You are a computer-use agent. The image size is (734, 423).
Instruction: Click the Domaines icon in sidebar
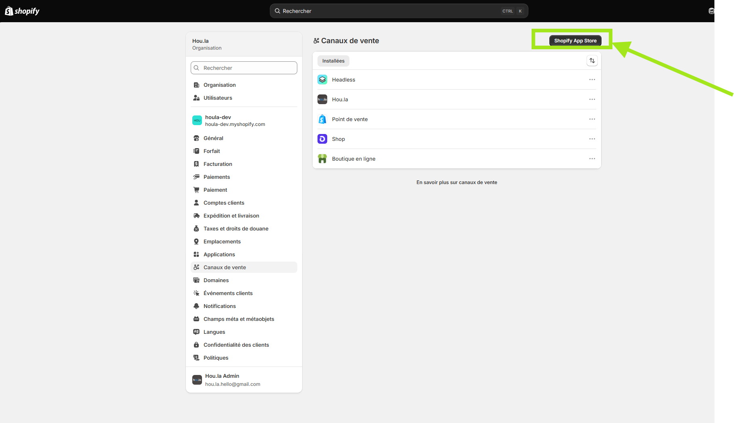click(x=196, y=280)
